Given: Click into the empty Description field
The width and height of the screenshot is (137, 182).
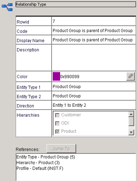Looking at the screenshot, I should coord(94,58).
